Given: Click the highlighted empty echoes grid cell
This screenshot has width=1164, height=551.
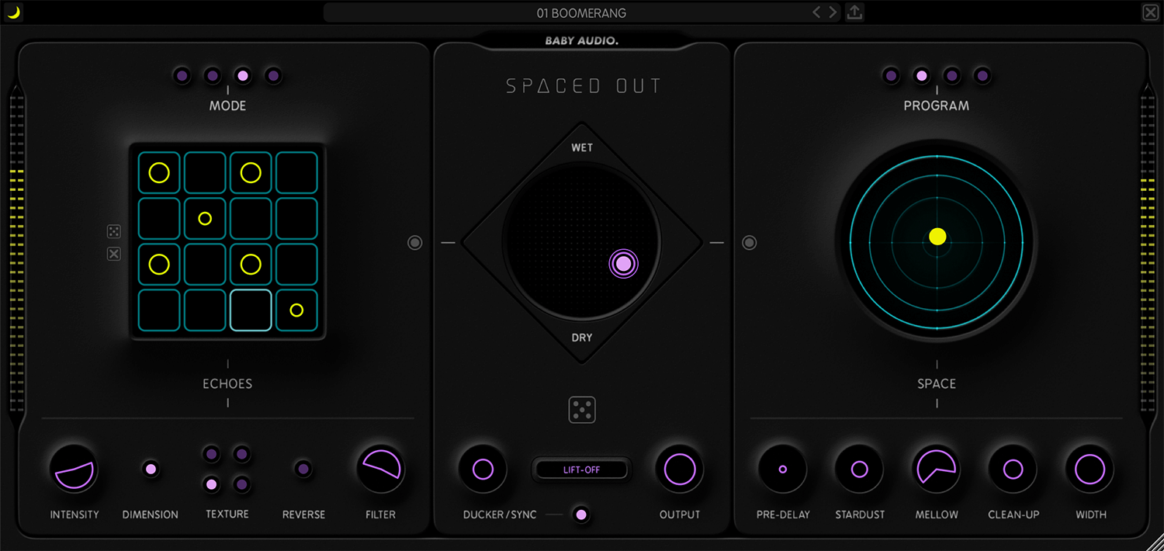Looking at the screenshot, I should click(x=251, y=310).
